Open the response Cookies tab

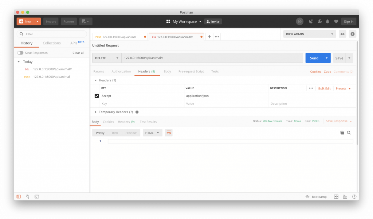pos(108,122)
